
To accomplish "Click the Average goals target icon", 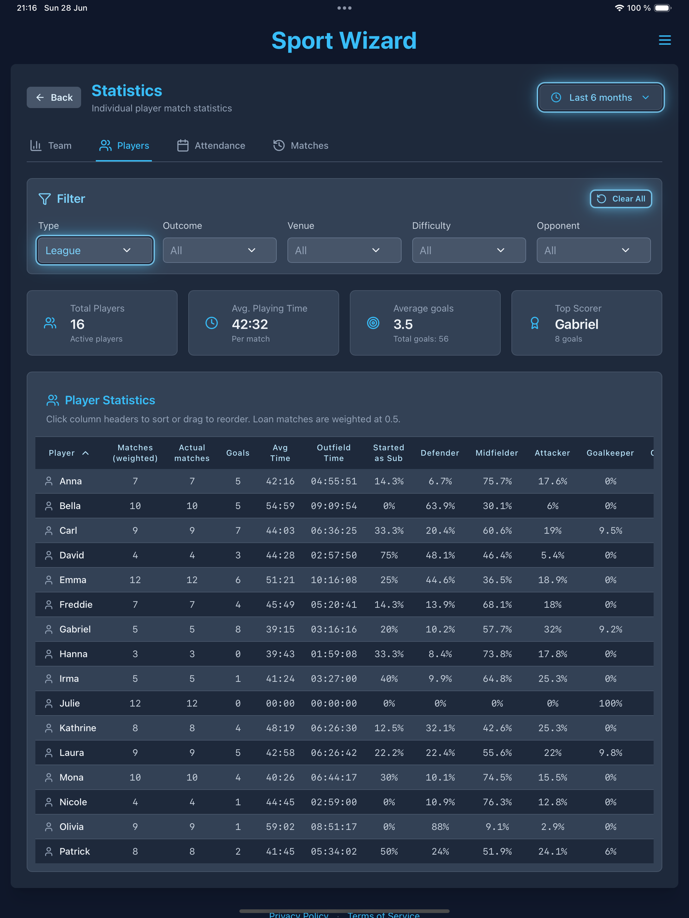I will [x=373, y=323].
